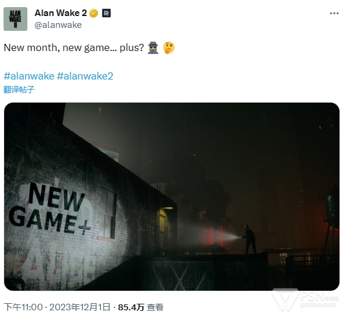Click the "New month, new game... plus?" text
Screen dimensions: 346x318
coord(74,47)
